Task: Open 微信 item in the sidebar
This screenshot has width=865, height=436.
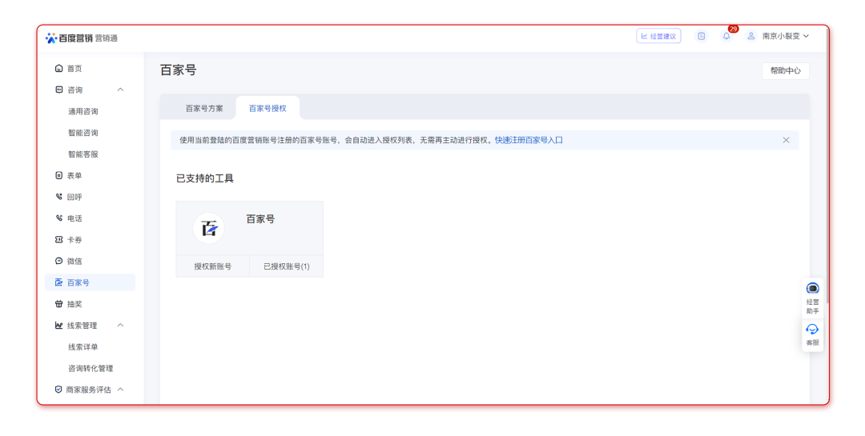Action: (74, 261)
